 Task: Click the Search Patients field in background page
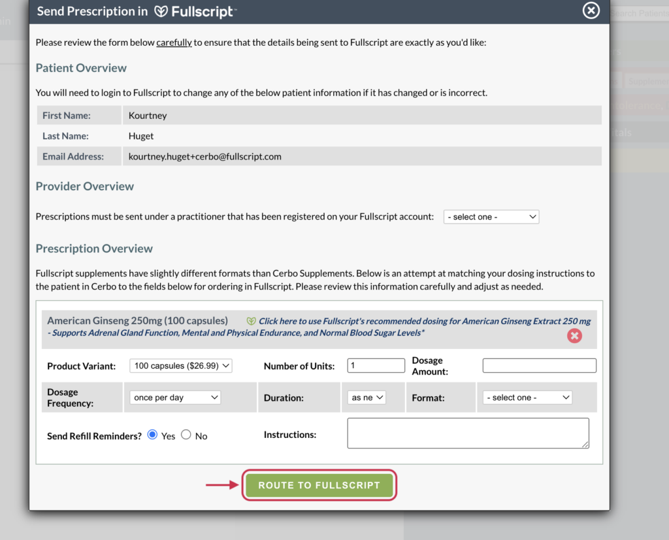pyautogui.click(x=639, y=14)
